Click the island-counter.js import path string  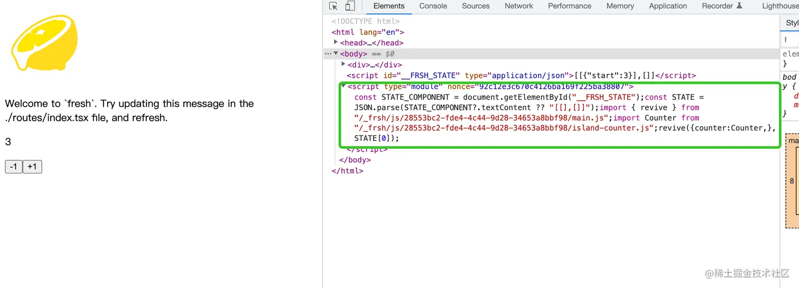coord(505,128)
